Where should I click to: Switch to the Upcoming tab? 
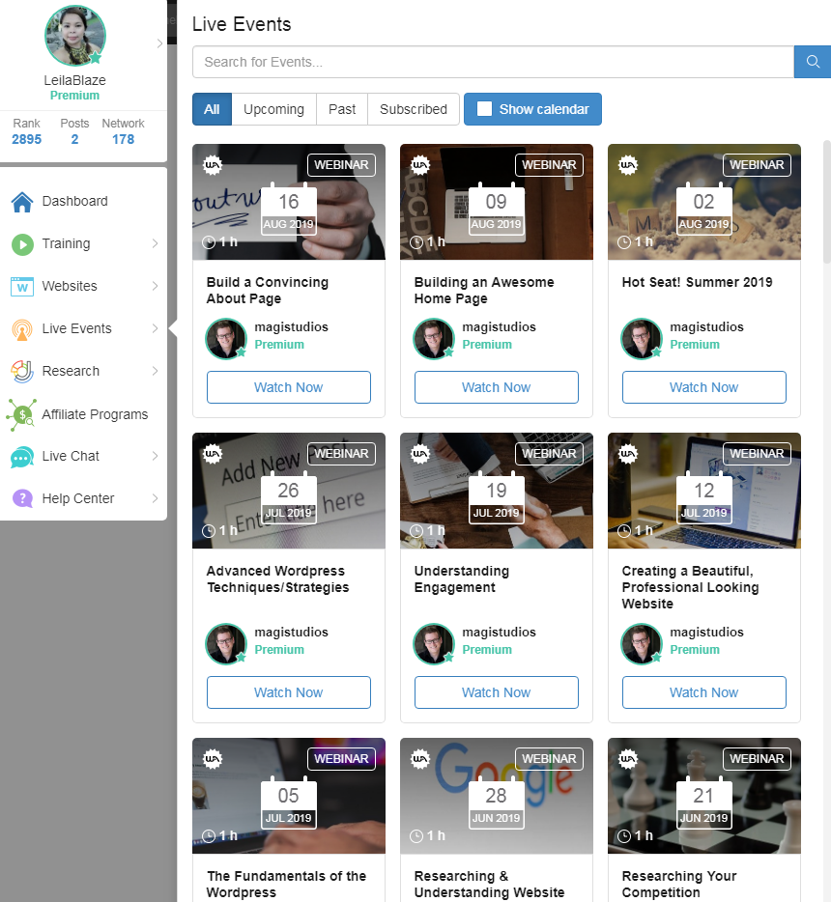click(273, 109)
